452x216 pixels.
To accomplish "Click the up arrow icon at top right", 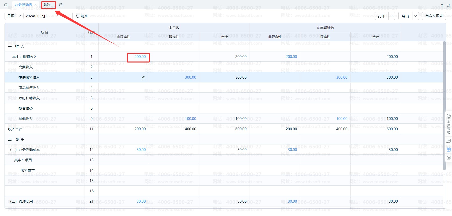I will tap(442, 5).
